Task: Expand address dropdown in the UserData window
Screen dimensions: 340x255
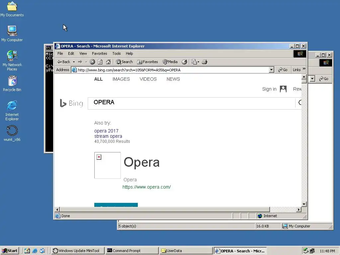Action: tap(312, 78)
